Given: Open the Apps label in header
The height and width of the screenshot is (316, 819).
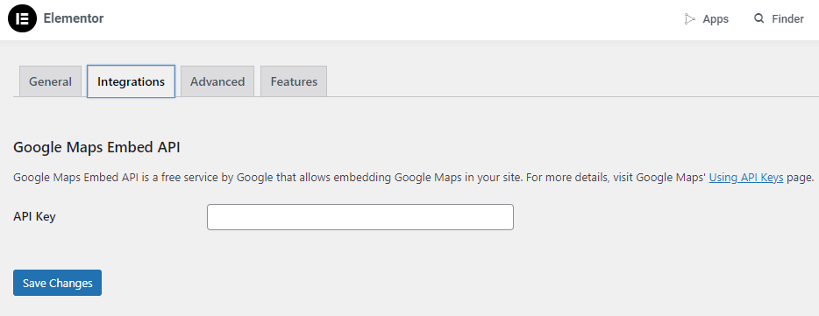Looking at the screenshot, I should (716, 19).
